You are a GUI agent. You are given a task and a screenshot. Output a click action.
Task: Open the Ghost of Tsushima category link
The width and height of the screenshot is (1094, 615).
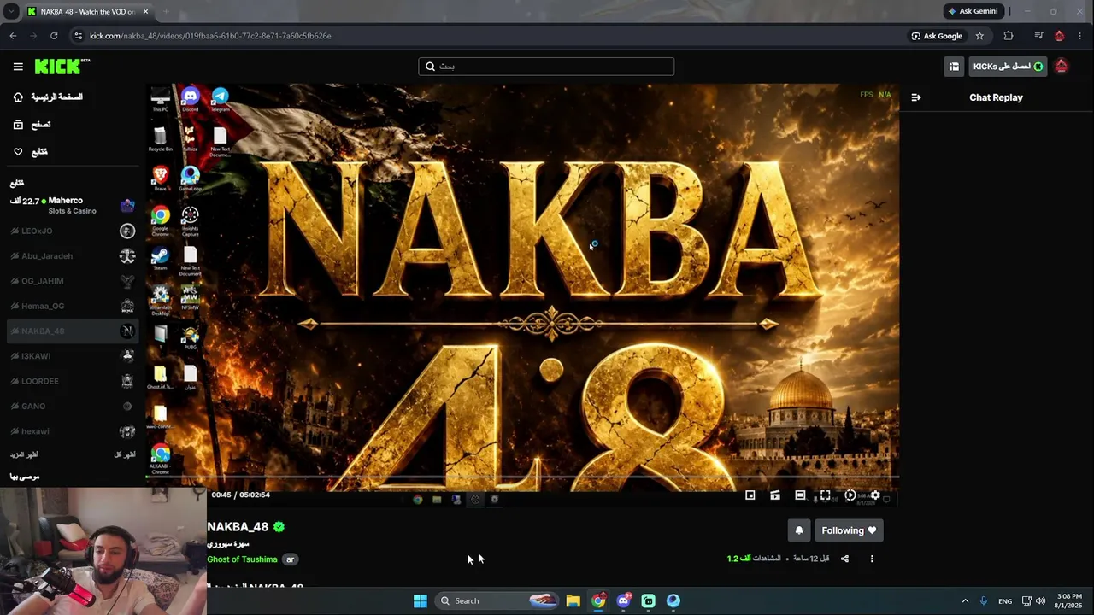242,559
